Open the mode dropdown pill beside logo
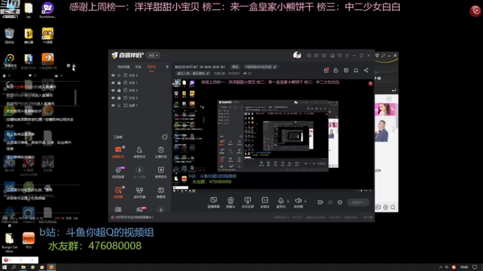Image resolution: width=483 pixels, height=271 pixels. (x=153, y=55)
